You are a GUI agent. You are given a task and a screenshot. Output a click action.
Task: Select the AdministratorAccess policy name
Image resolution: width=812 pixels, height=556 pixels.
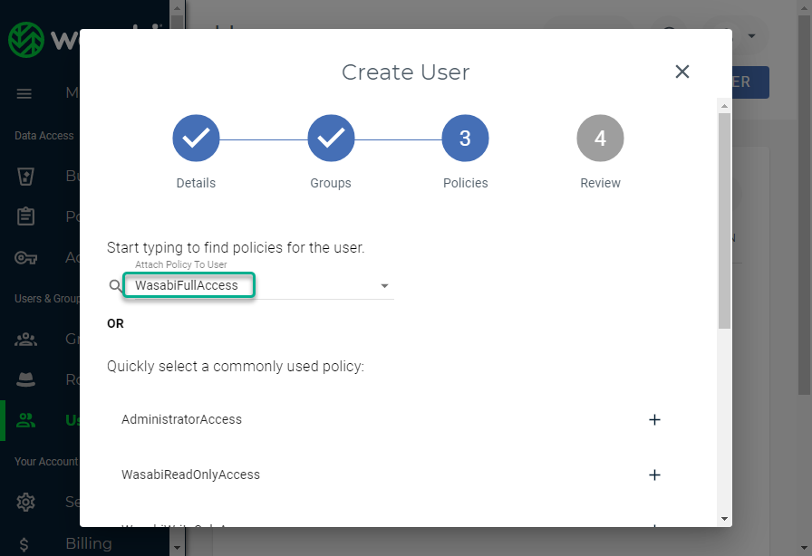(181, 419)
